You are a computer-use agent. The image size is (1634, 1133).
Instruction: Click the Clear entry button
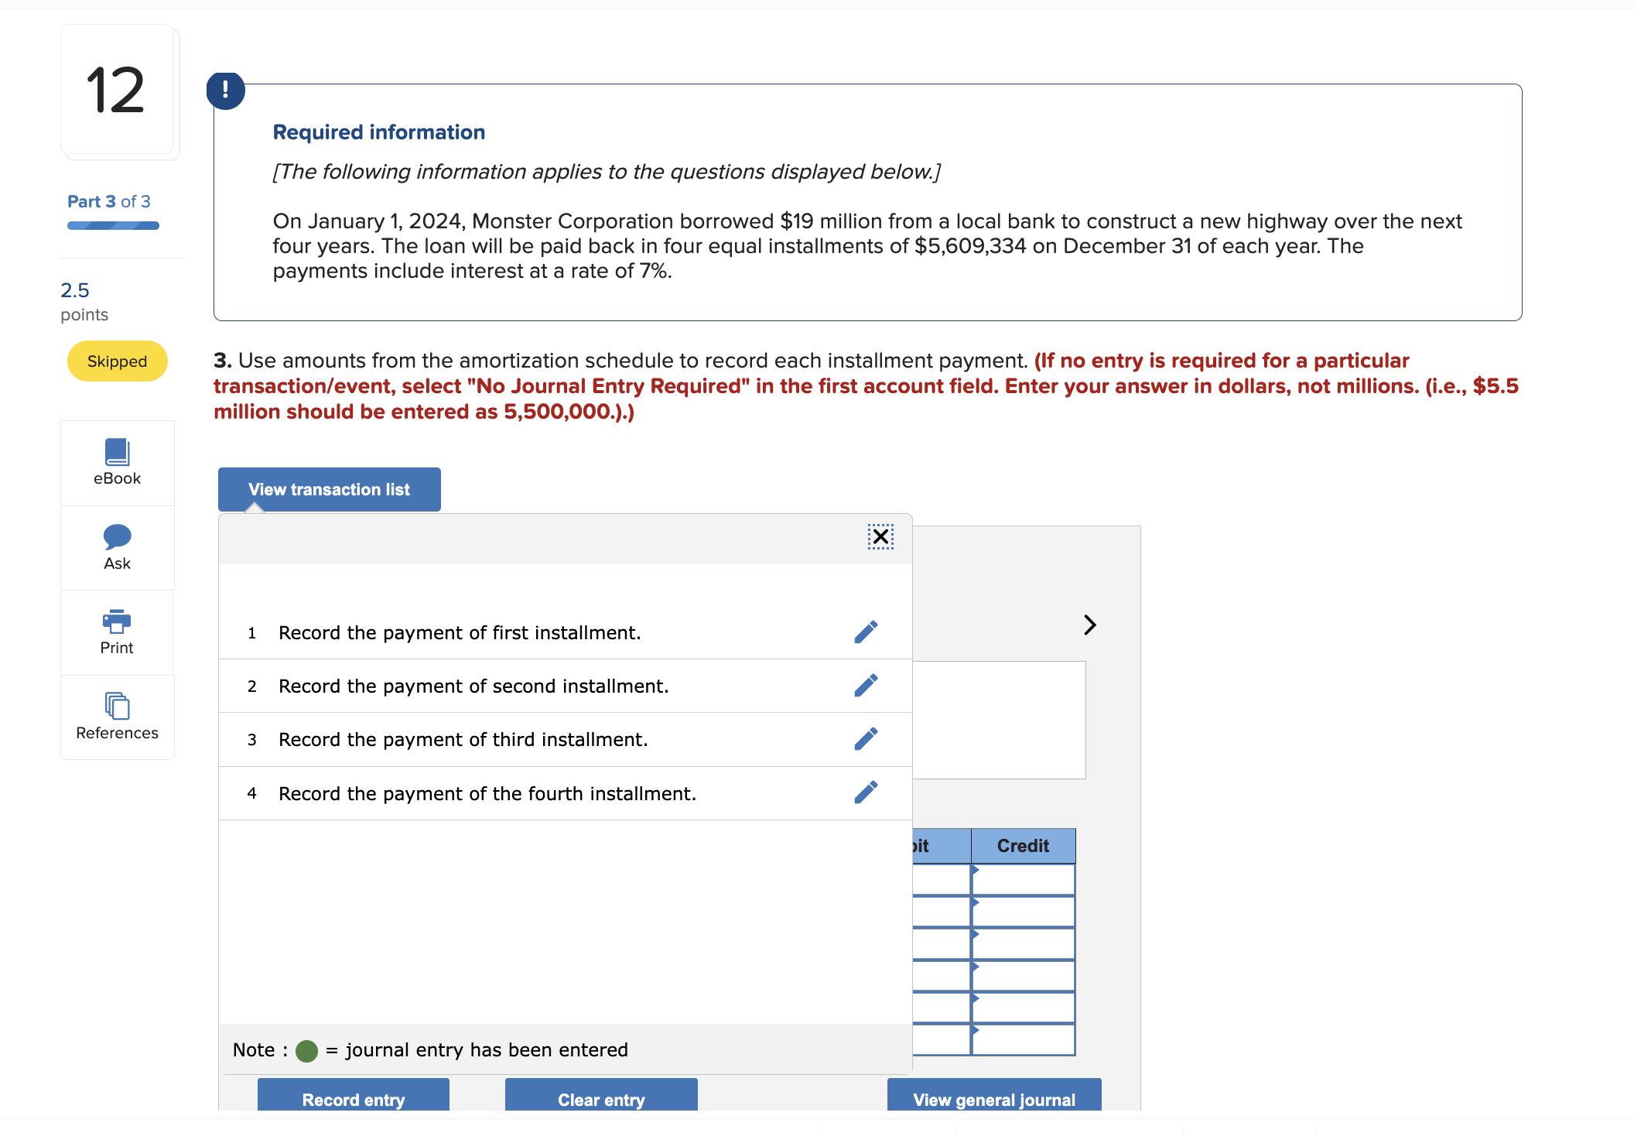tap(601, 1097)
